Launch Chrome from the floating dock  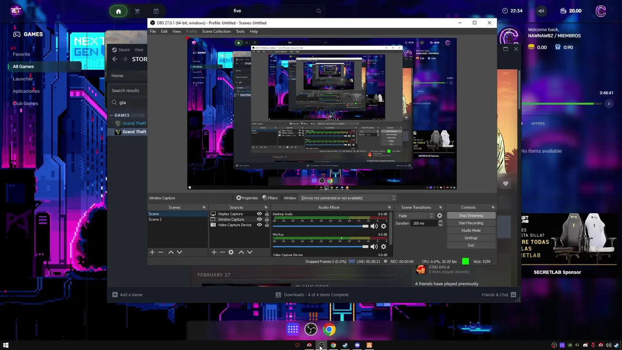(x=329, y=330)
